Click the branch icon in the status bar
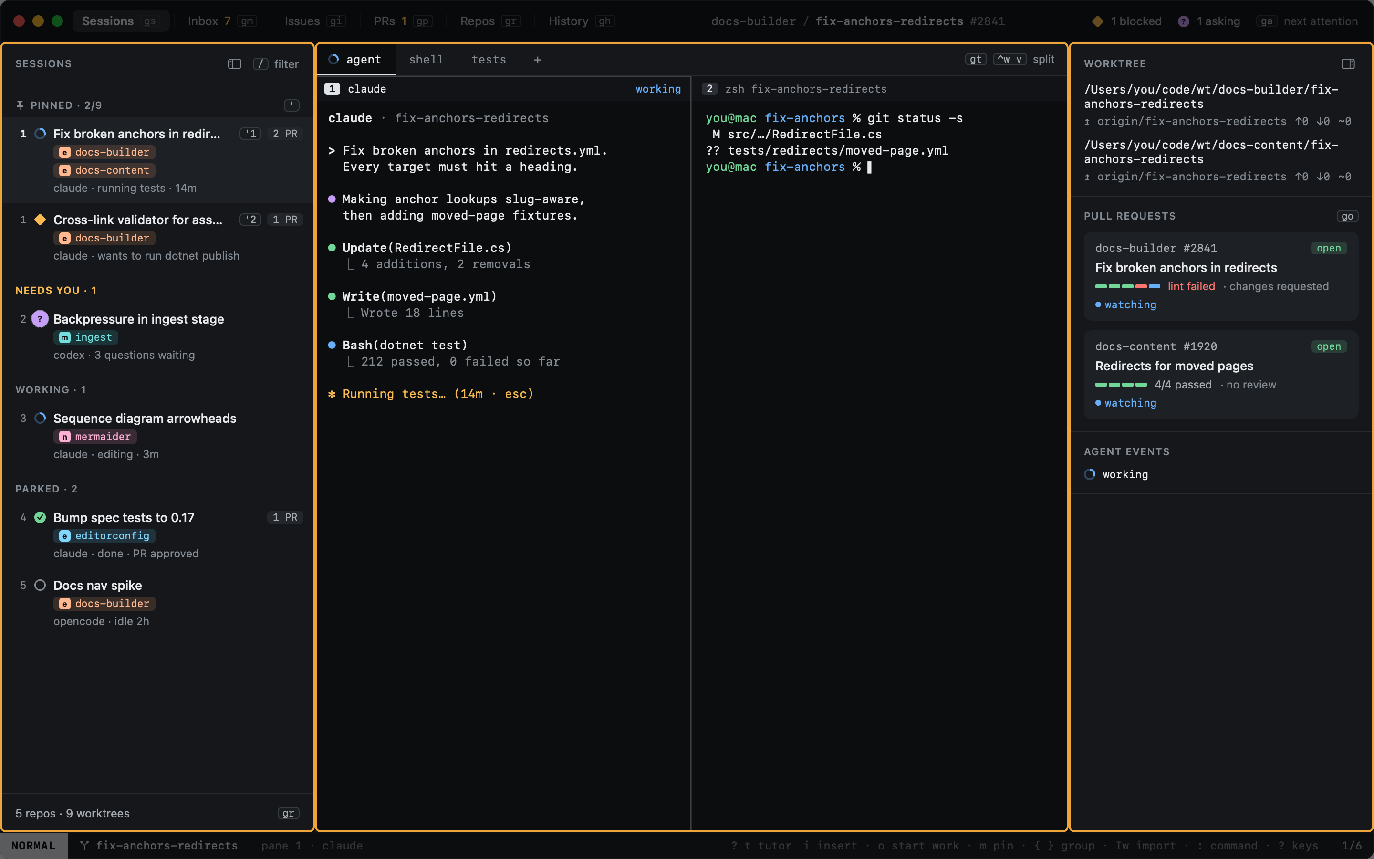Viewport: 1374px width, 859px height. (x=84, y=845)
